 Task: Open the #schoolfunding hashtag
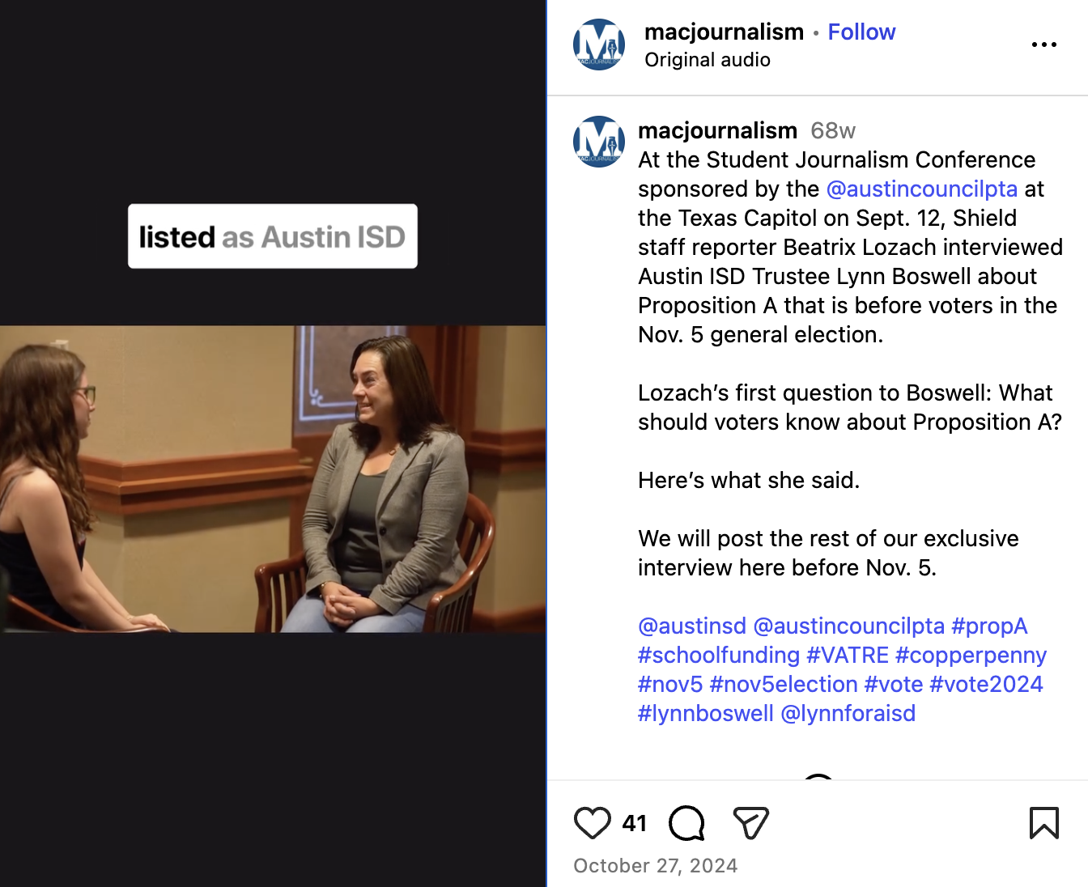click(719, 655)
